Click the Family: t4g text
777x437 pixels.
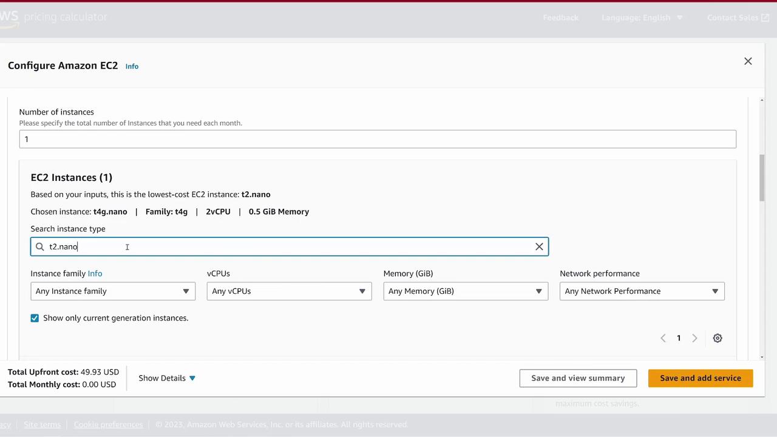coord(166,212)
